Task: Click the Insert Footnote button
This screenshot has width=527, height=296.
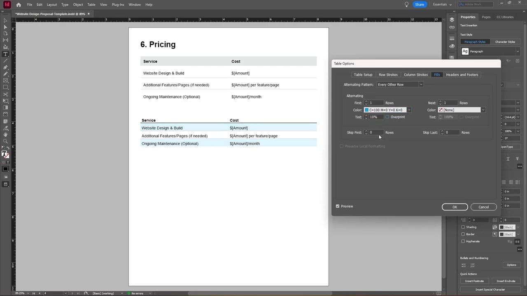Action: [x=474, y=281]
